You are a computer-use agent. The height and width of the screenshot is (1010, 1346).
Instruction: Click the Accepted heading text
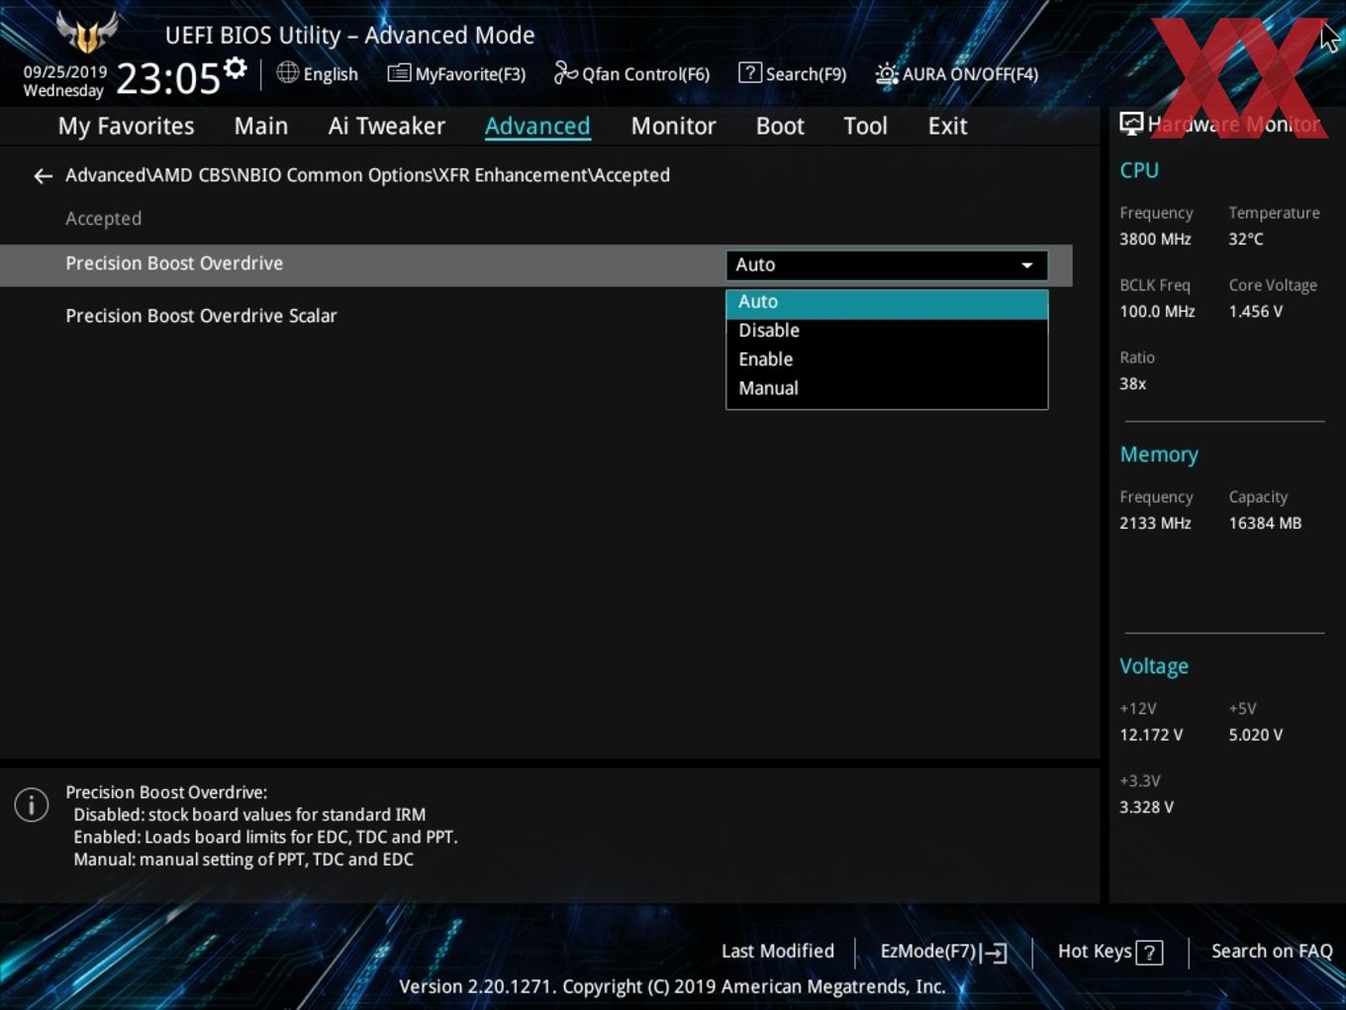tap(103, 219)
